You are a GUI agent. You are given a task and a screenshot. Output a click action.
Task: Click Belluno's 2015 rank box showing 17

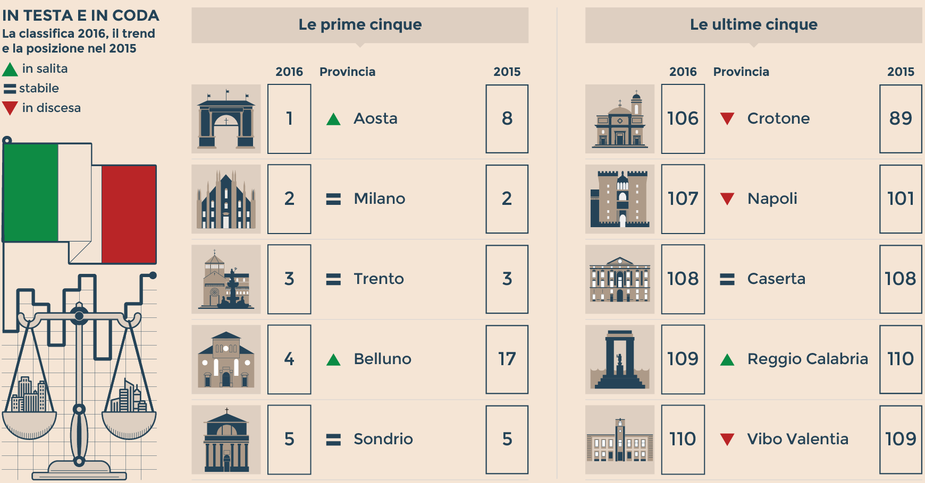[x=507, y=359]
